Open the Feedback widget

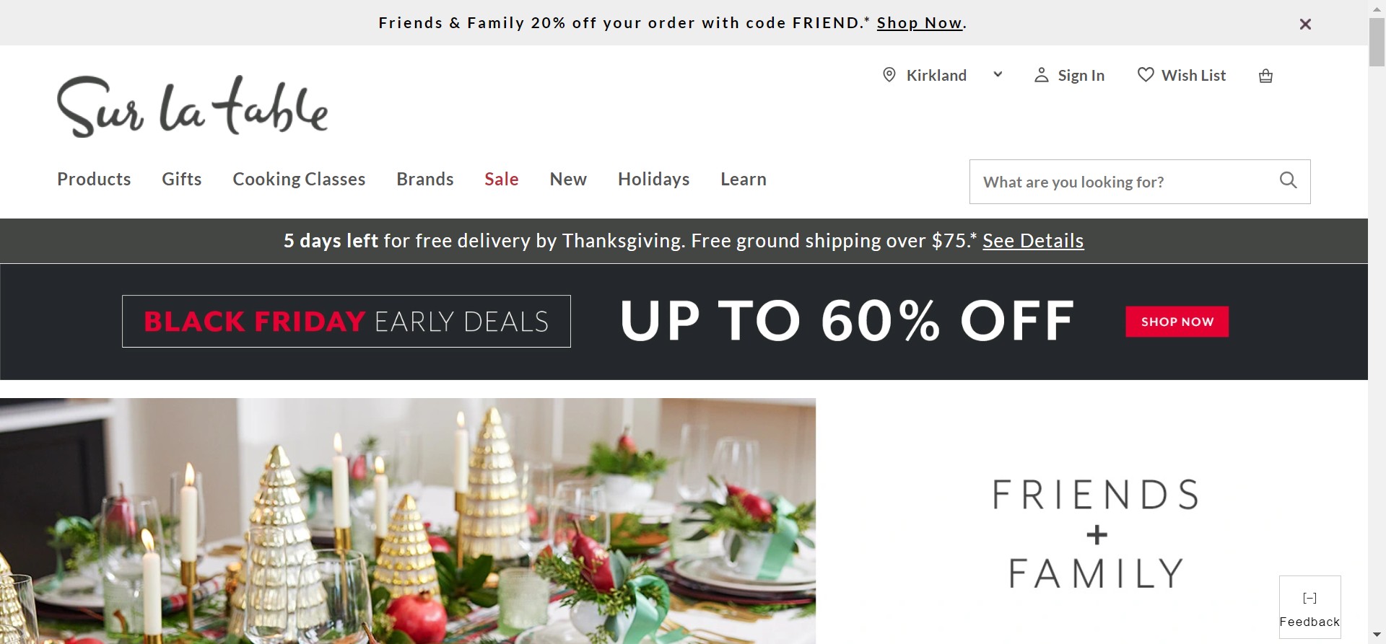coord(1309,607)
